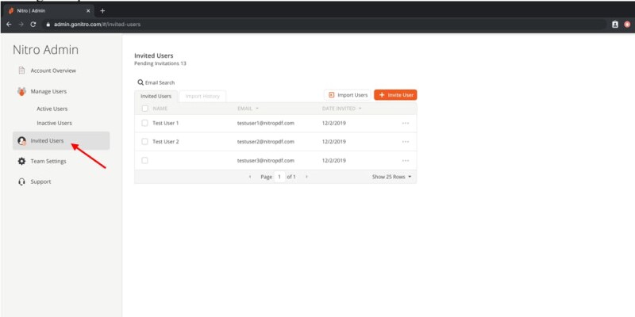Click the orange Invite User button
Image resolution: width=635 pixels, height=317 pixels.
point(395,95)
